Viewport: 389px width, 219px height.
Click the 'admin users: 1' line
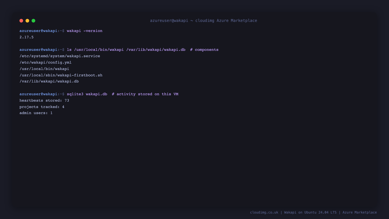point(36,113)
